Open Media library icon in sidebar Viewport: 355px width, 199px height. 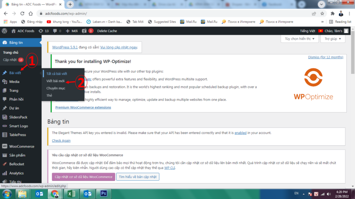click(x=5, y=82)
